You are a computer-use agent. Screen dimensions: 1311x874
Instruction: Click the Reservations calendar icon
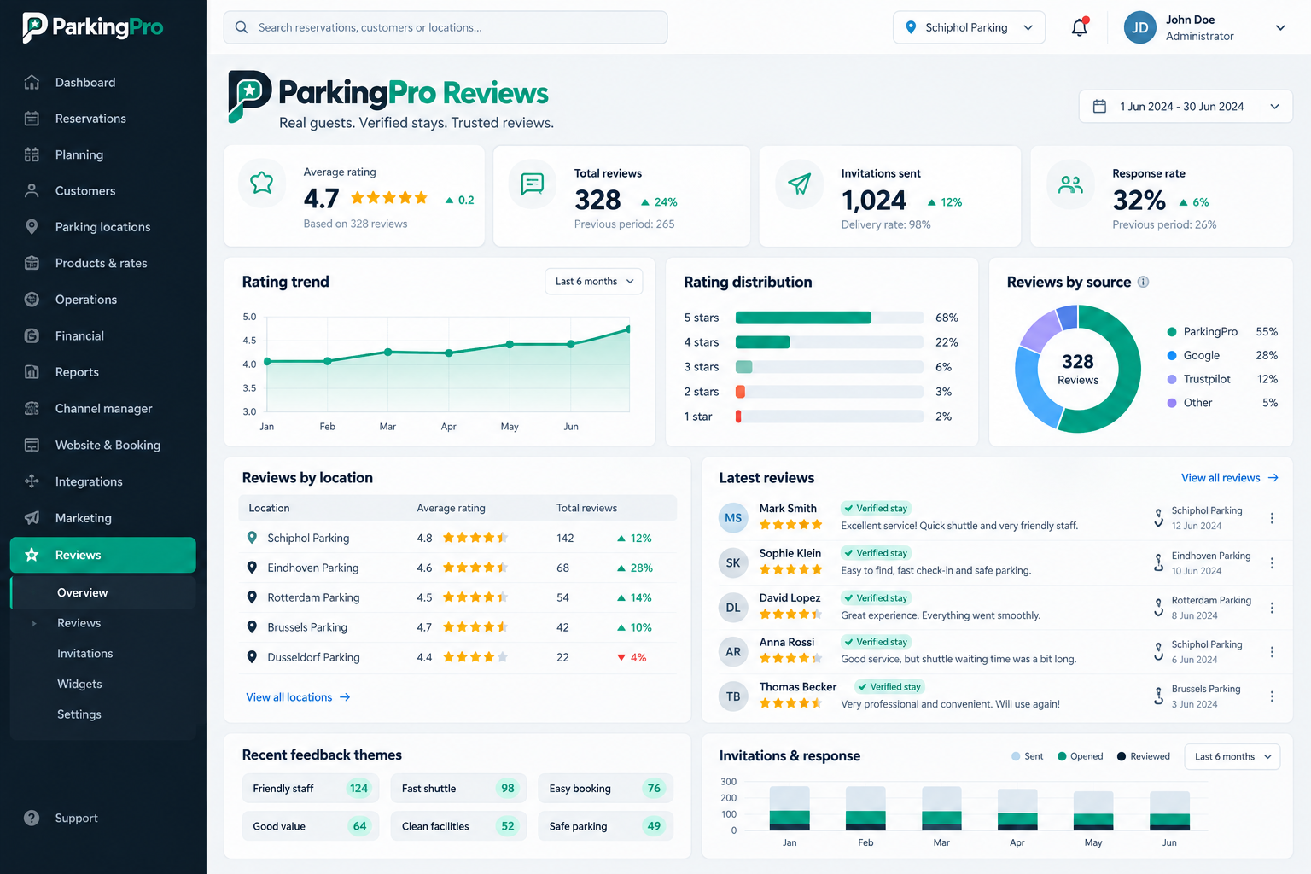pyautogui.click(x=32, y=119)
